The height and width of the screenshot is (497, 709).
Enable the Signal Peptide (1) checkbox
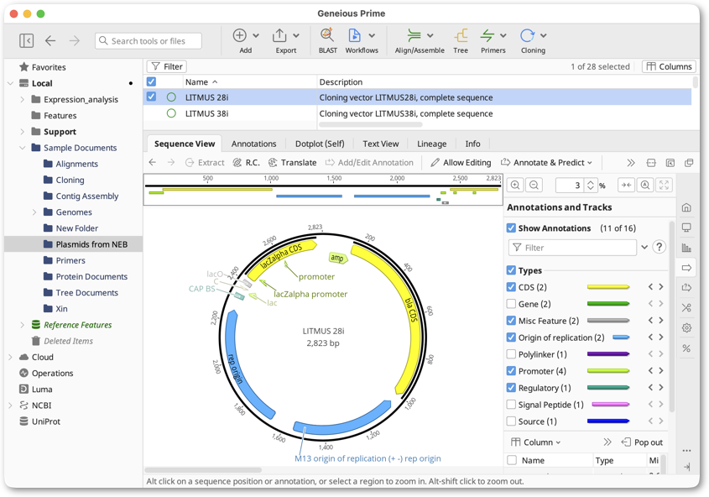click(x=511, y=405)
